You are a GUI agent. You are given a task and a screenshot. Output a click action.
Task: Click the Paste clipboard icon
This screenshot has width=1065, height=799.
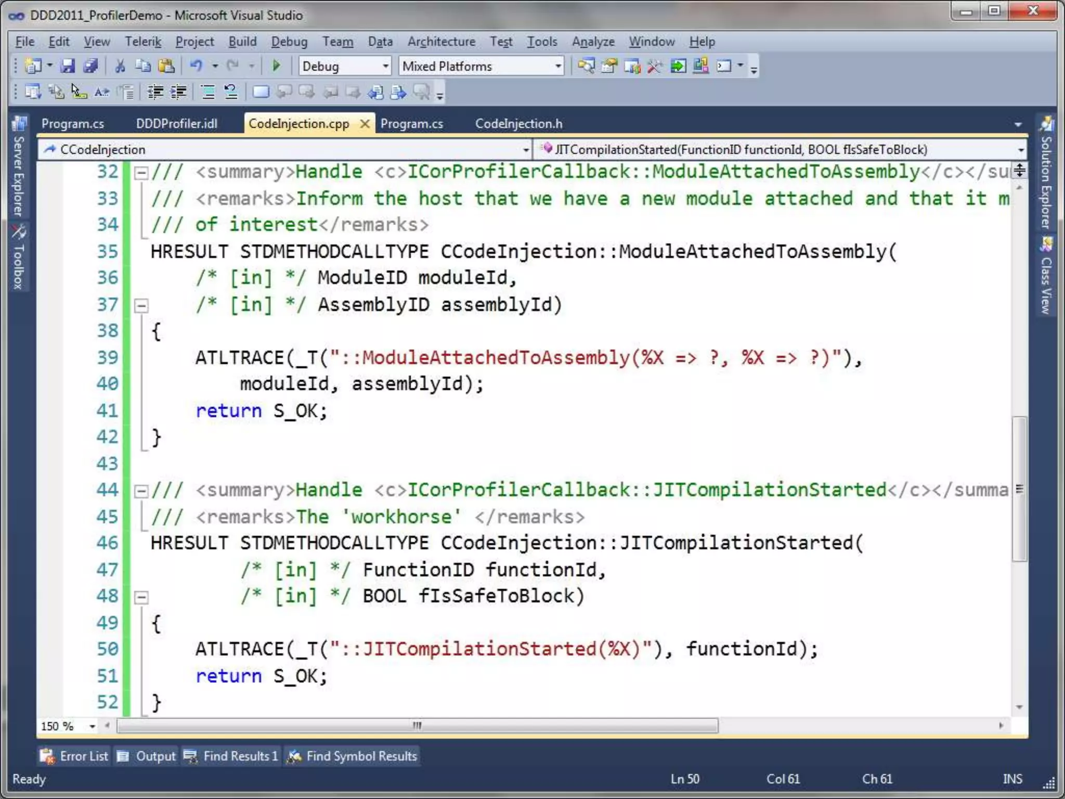point(166,66)
